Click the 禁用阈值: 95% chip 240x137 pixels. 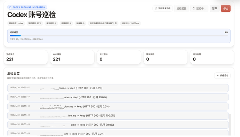[35, 23]
